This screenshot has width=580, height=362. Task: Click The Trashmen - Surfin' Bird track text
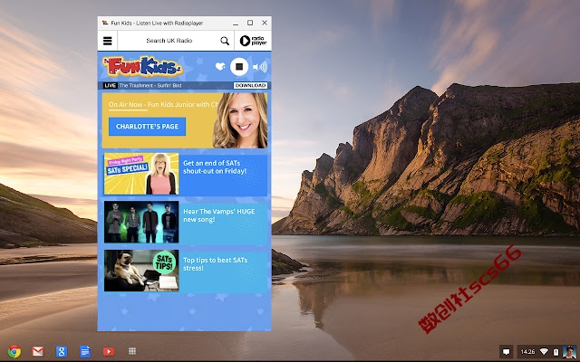(x=150, y=85)
